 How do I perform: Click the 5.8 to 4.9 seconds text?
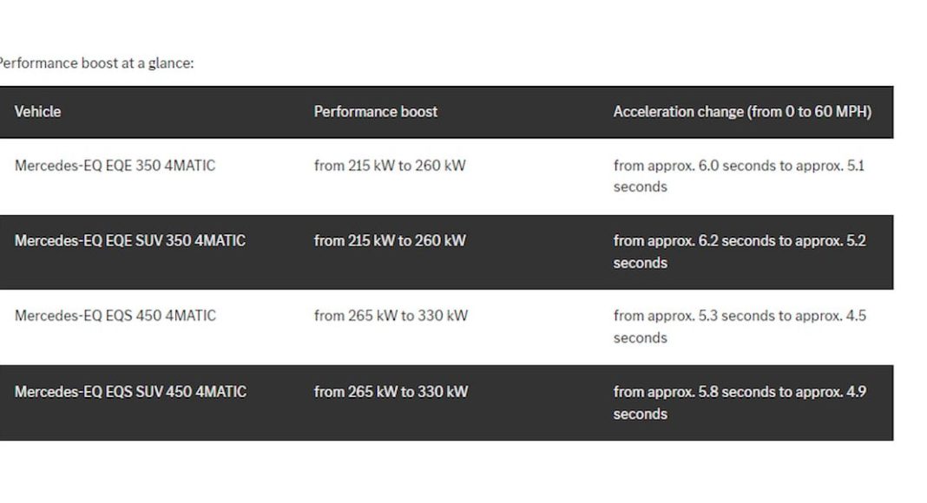[739, 392]
